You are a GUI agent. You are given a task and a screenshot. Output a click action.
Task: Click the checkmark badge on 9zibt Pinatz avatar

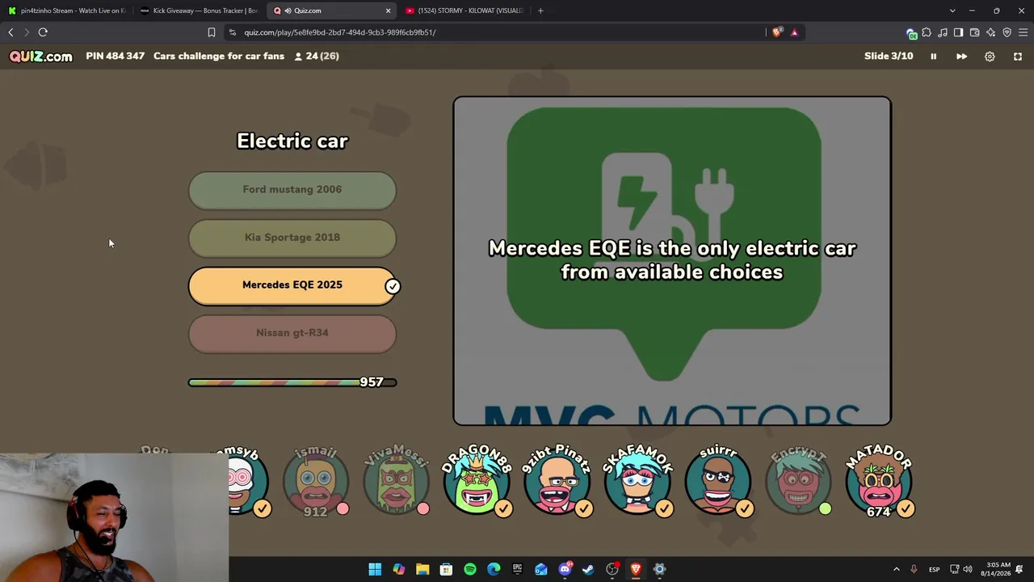(583, 508)
